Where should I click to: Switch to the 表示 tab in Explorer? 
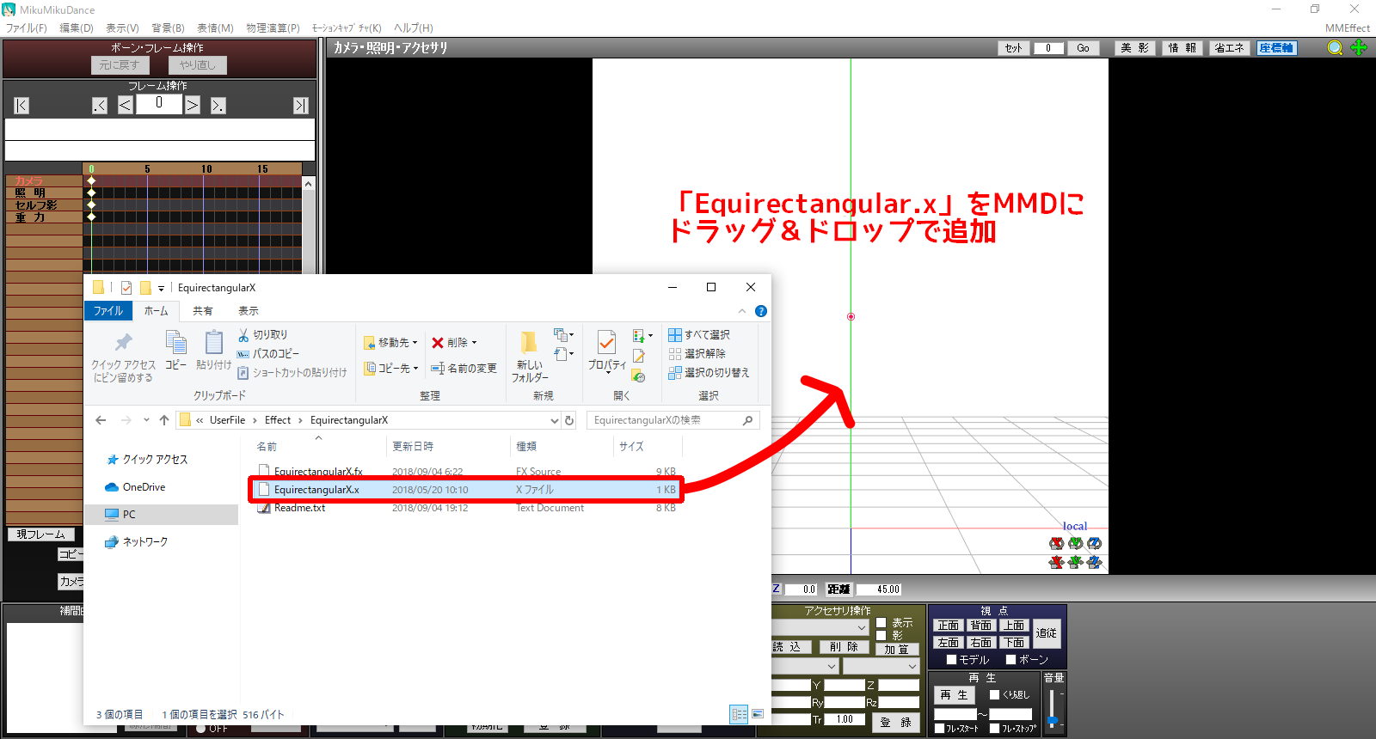(x=249, y=311)
